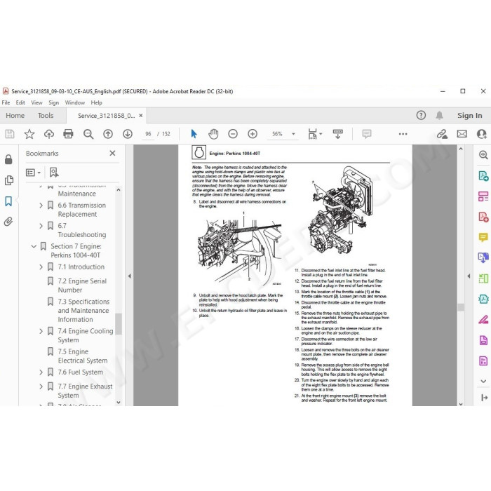Share a link to file
Image resolution: width=491 pixels, height=491 pixels.
click(442, 134)
